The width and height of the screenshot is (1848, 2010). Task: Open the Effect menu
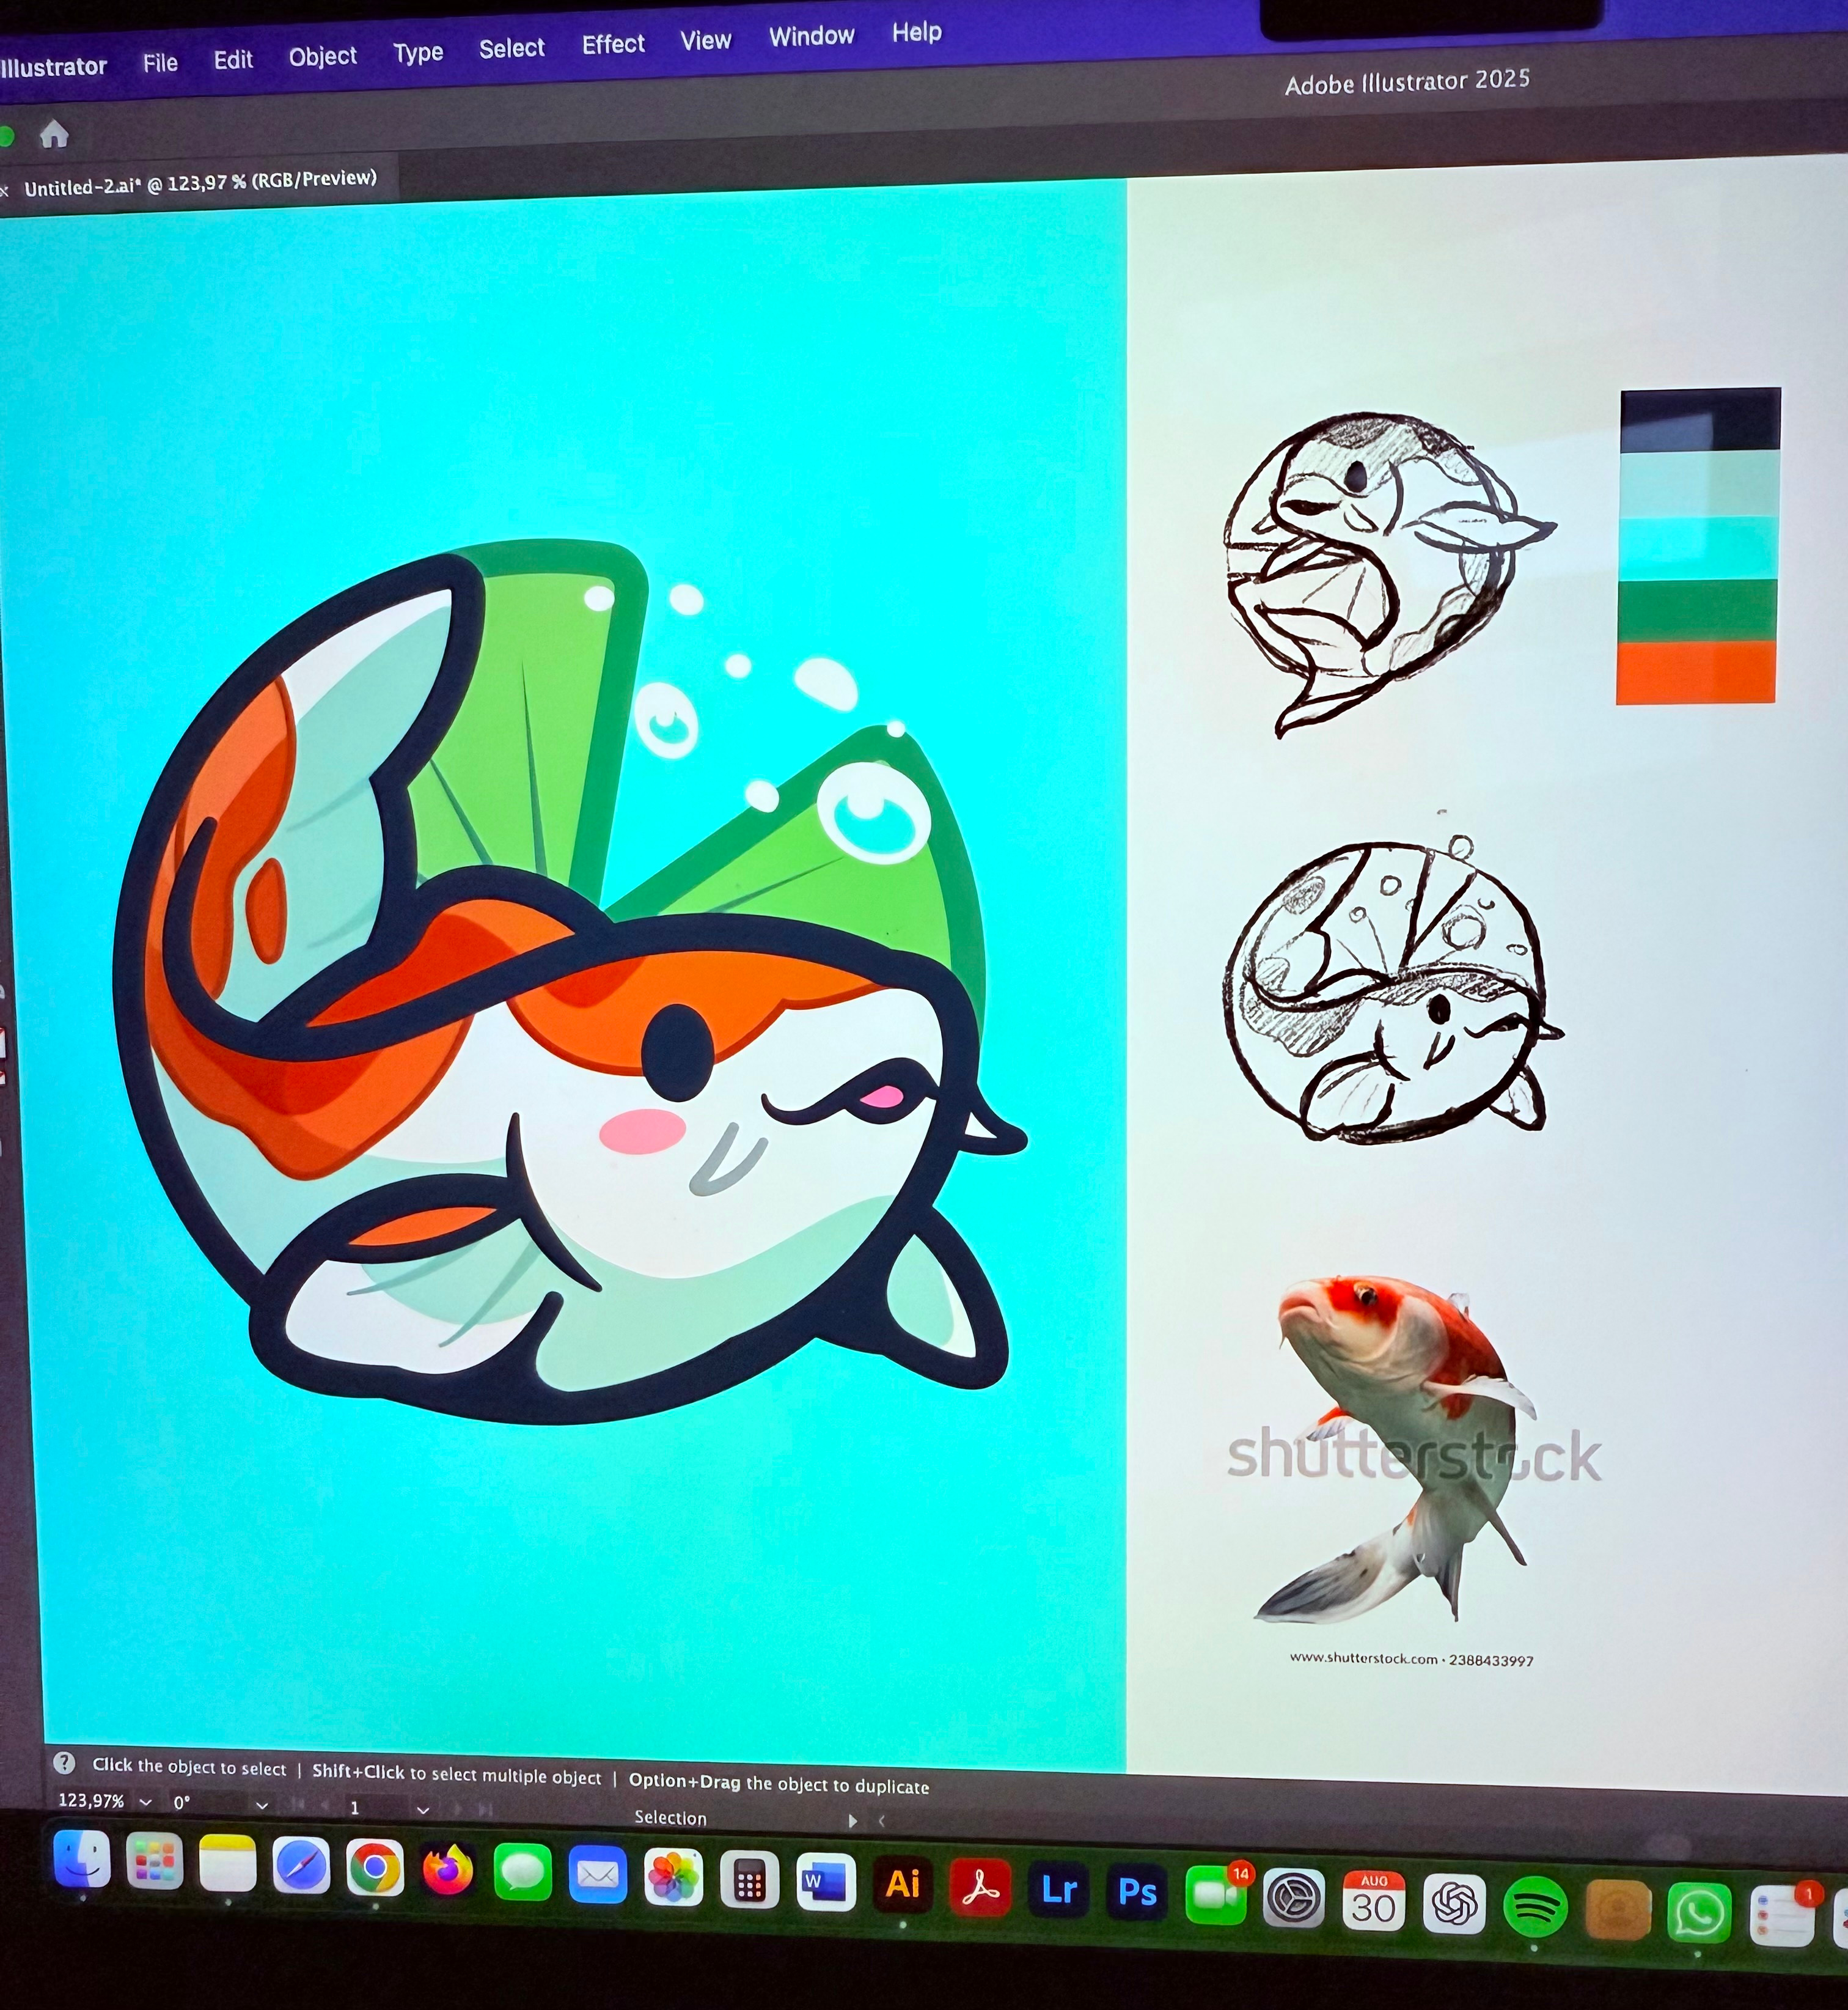[x=613, y=44]
